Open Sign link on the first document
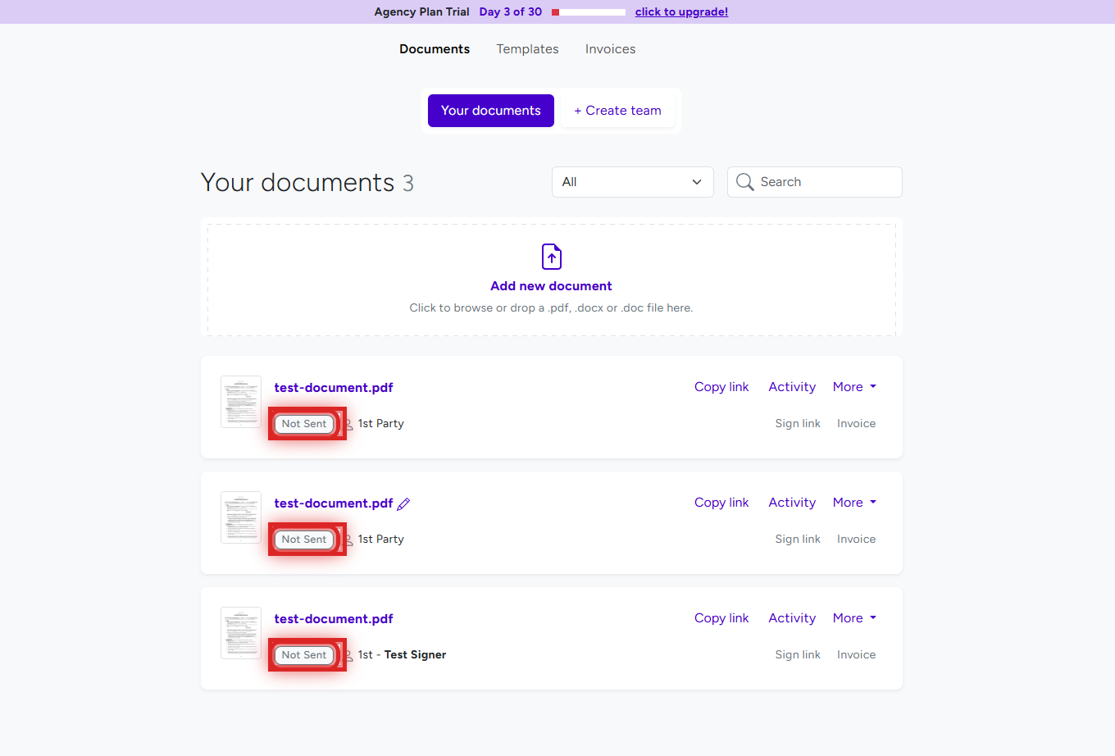1115x756 pixels. 798,423
